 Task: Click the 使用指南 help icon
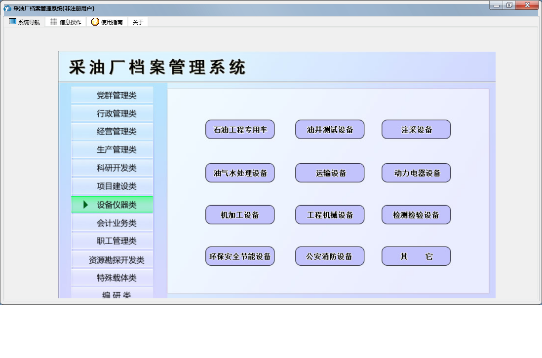(x=95, y=22)
